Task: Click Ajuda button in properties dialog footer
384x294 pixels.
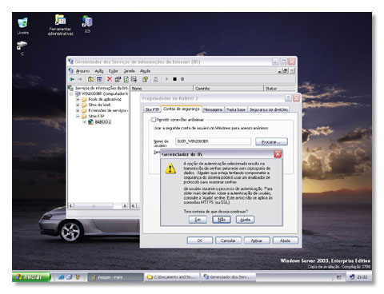Action: pyautogui.click(x=285, y=240)
